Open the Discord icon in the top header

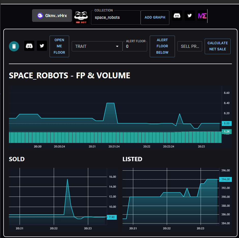pos(177,16)
